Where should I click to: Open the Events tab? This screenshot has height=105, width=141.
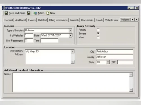click(32, 20)
